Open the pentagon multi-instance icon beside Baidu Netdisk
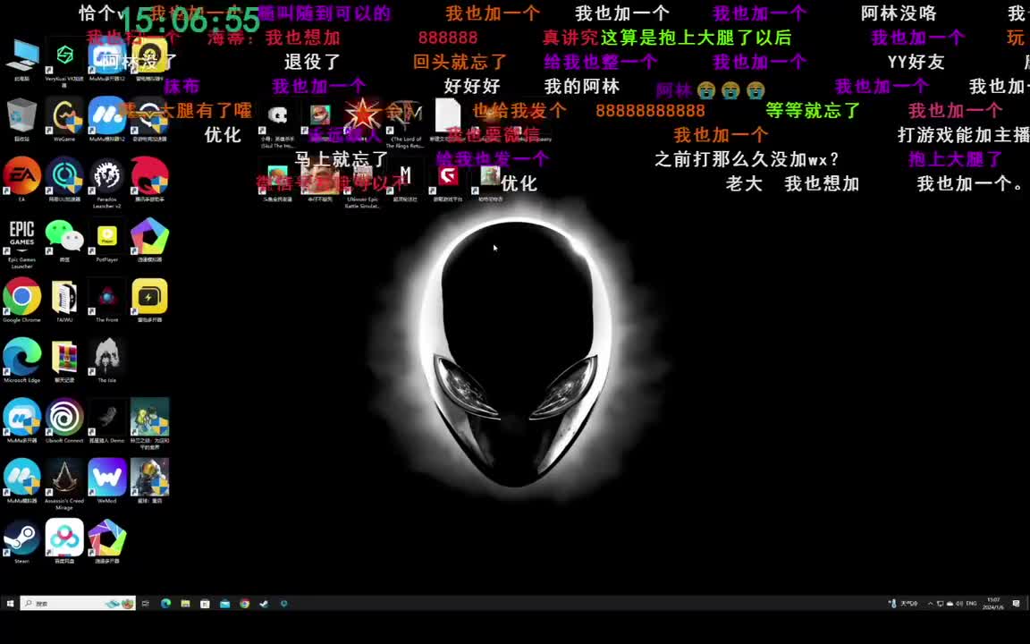 [x=107, y=541]
